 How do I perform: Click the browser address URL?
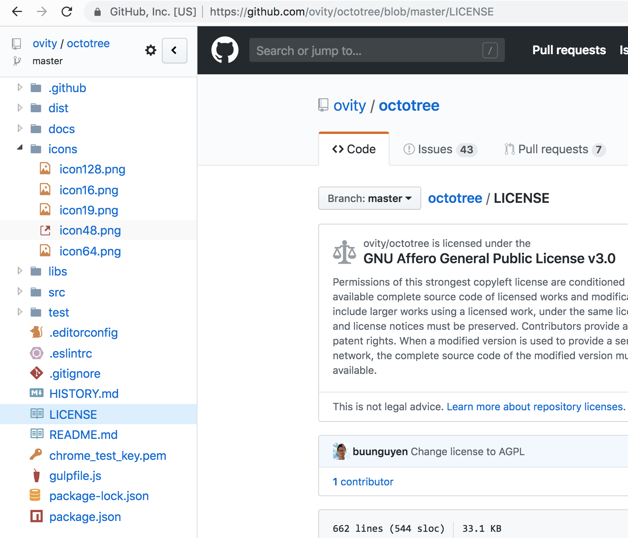pos(352,12)
